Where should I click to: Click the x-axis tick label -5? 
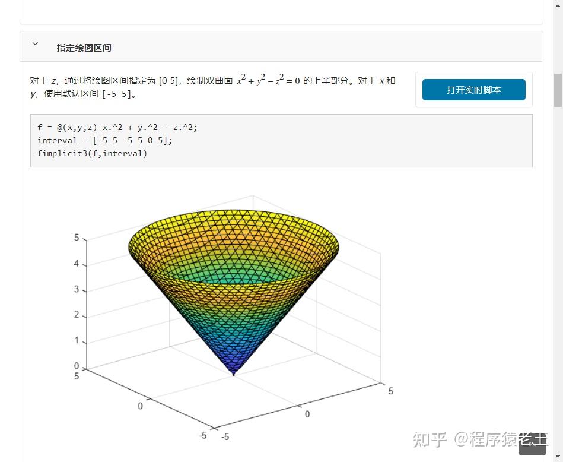click(203, 435)
